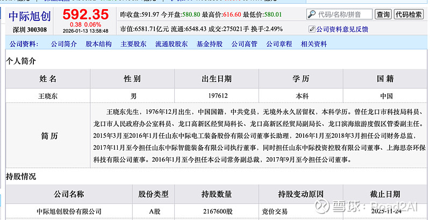Open 公司资料意见反馈 link
Viewport: 430px width, 220px height.
click(x=342, y=30)
